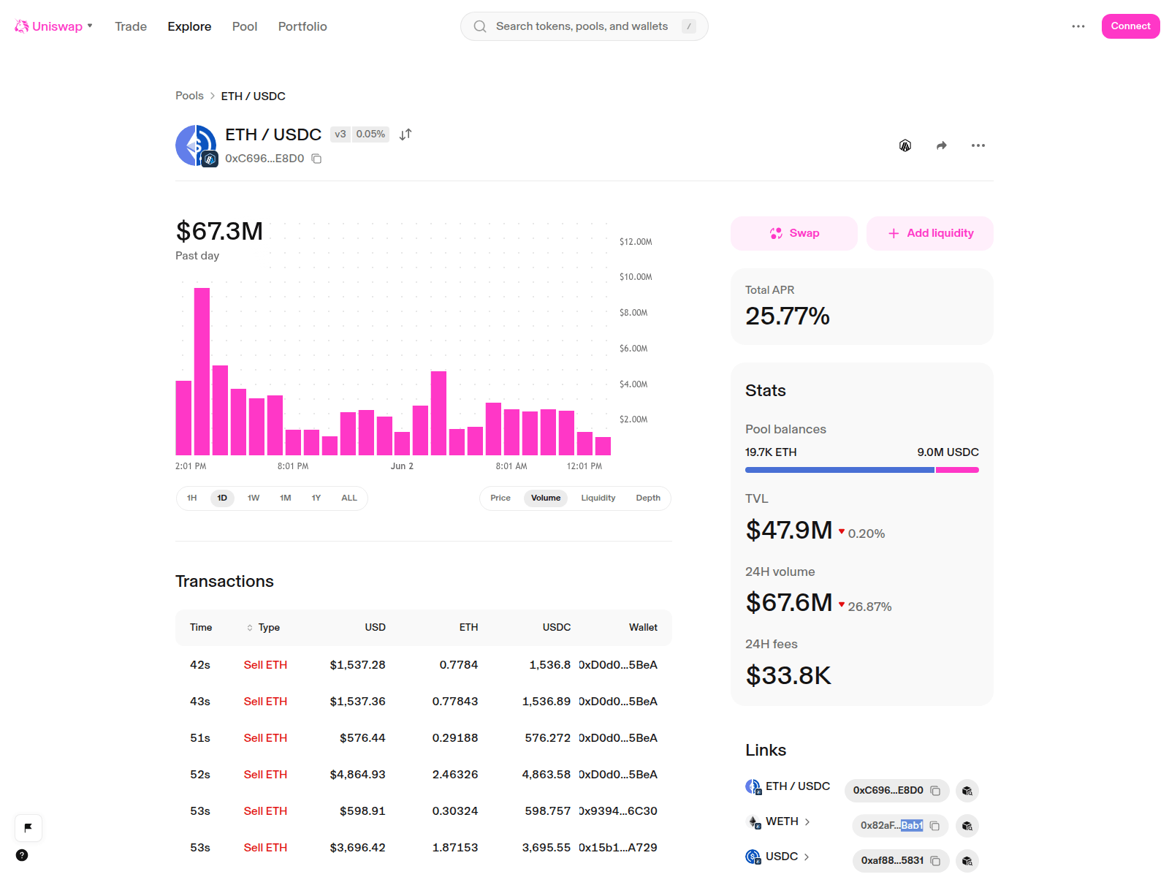
Task: Switch chart range to 1H
Action: 192,498
